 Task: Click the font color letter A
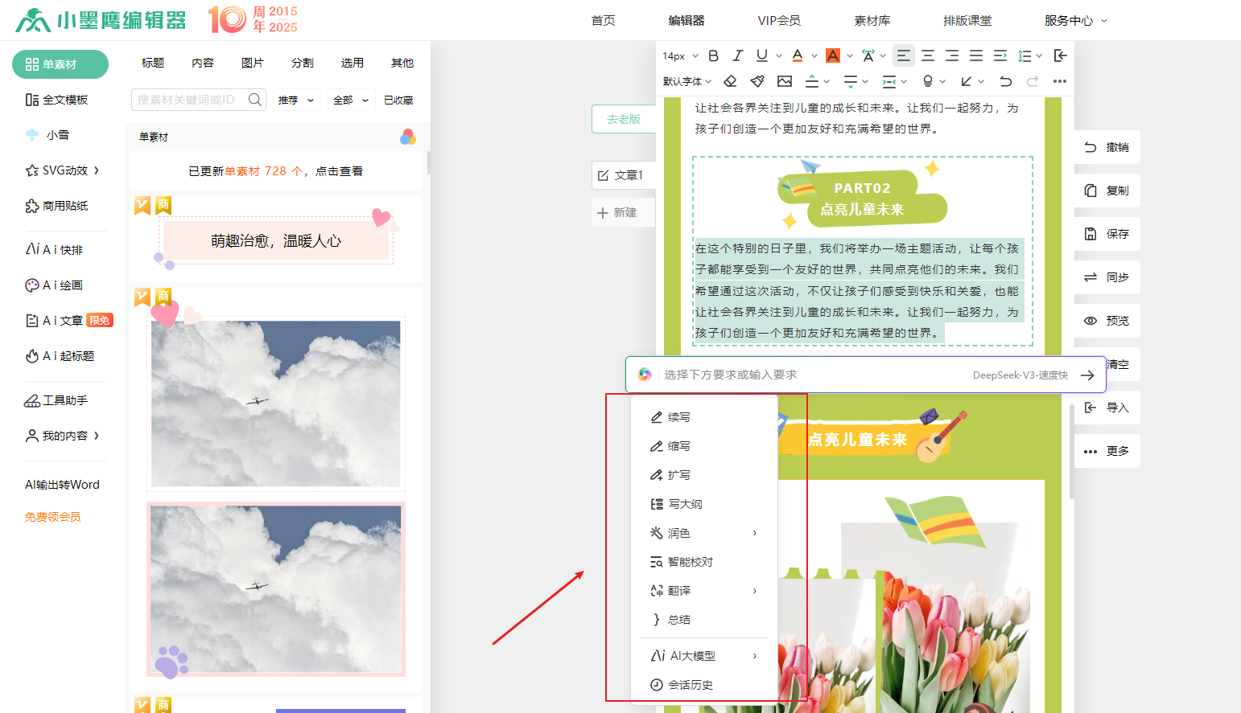click(798, 55)
